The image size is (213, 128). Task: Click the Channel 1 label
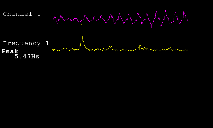tap(22, 14)
